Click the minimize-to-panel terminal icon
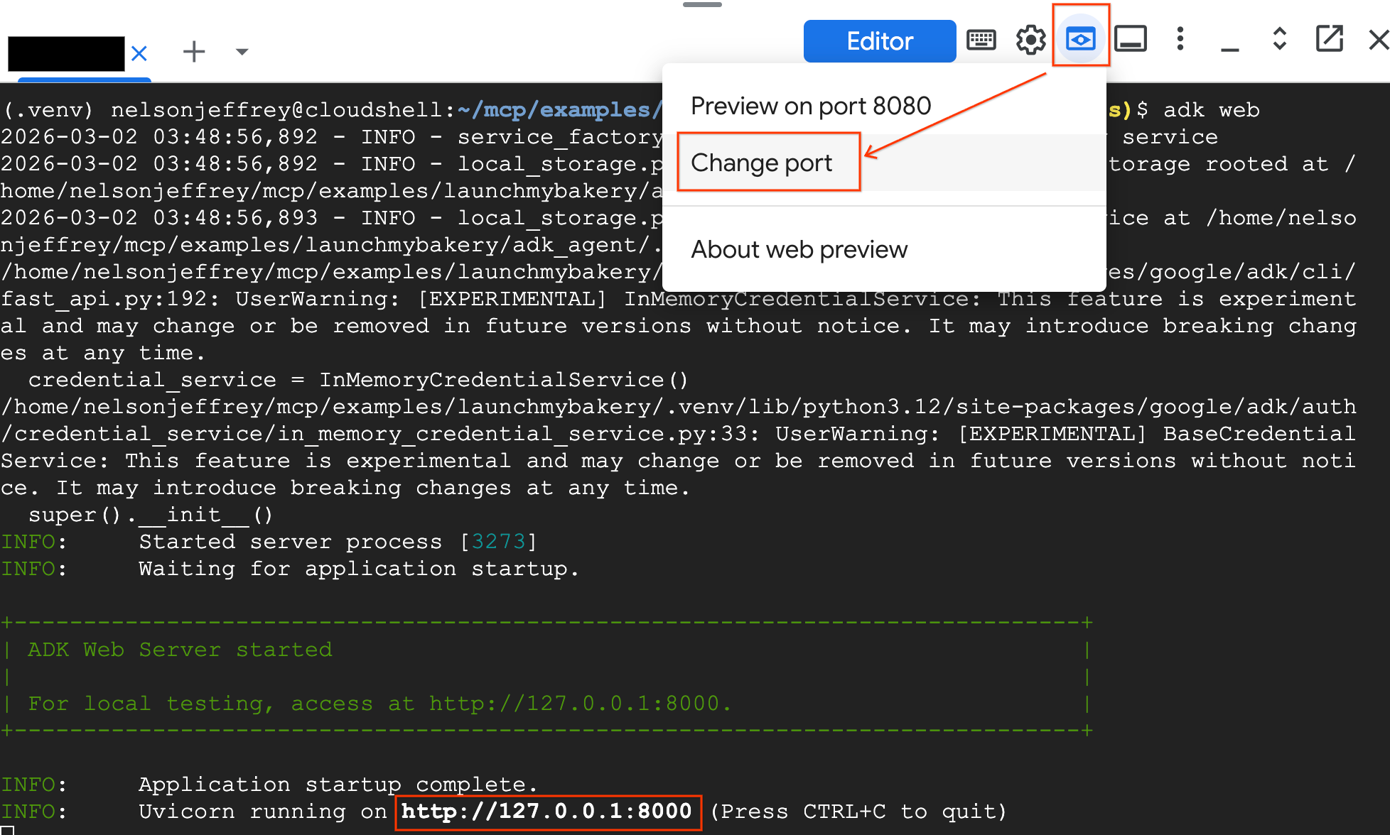 tap(1131, 40)
